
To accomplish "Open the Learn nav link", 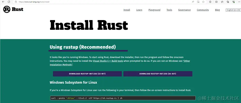I will [139, 10].
